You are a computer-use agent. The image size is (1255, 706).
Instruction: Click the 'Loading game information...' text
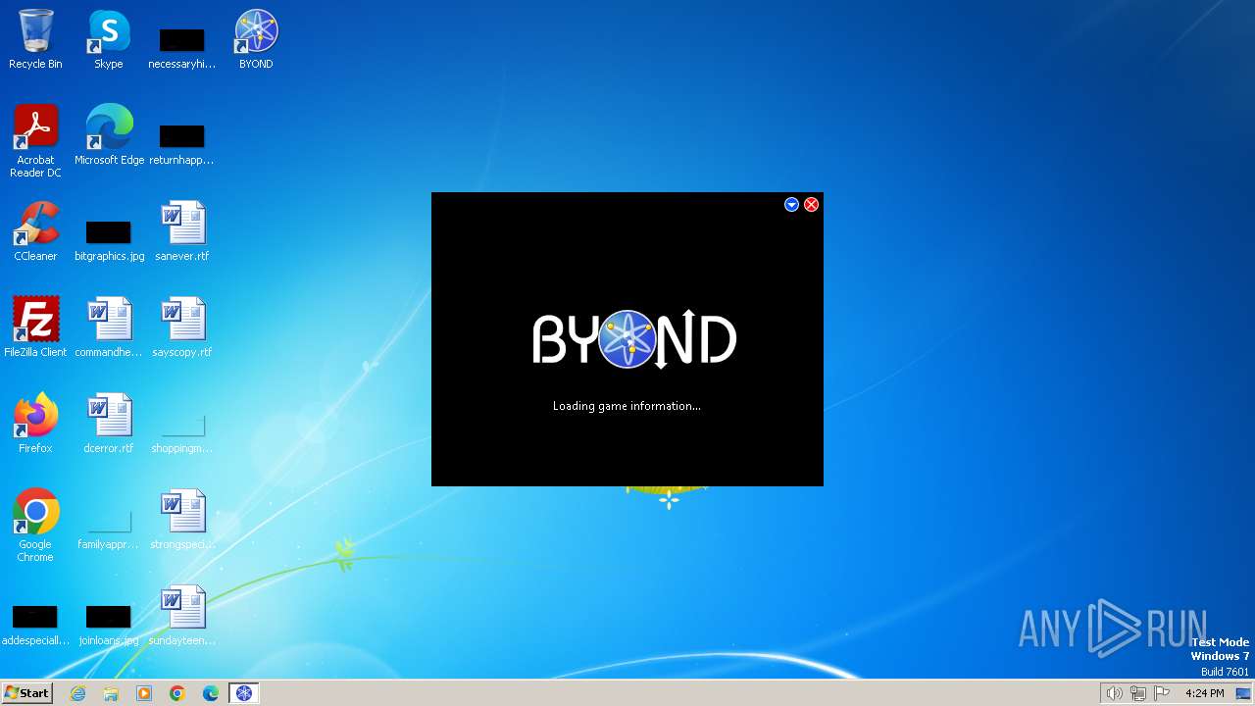[627, 406]
